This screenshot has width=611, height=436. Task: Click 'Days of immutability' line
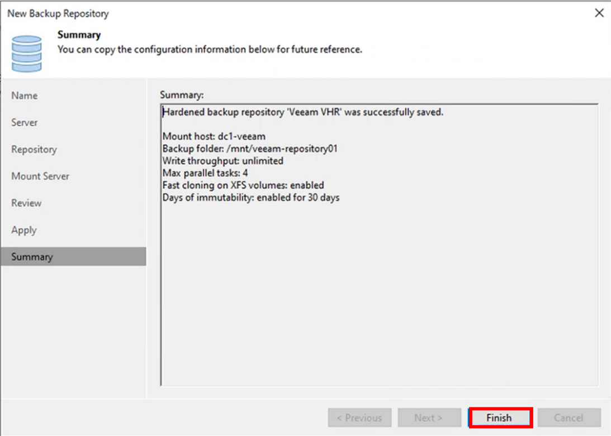(251, 198)
